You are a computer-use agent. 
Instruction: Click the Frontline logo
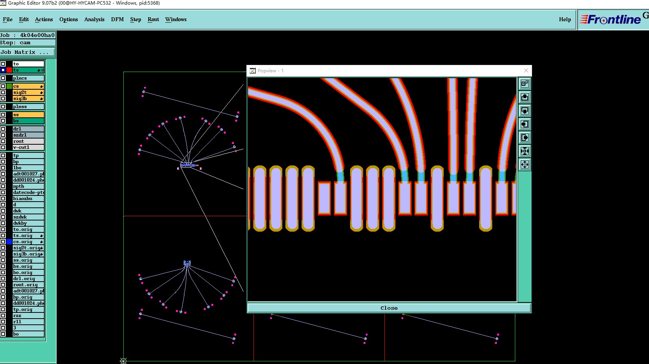pyautogui.click(x=610, y=19)
